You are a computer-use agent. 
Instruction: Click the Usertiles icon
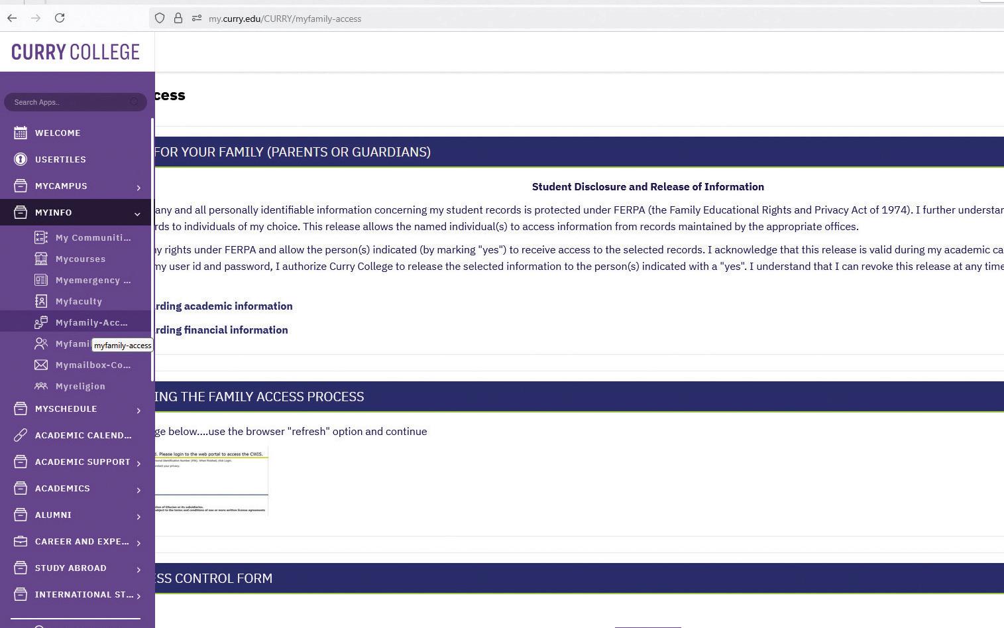coord(21,159)
